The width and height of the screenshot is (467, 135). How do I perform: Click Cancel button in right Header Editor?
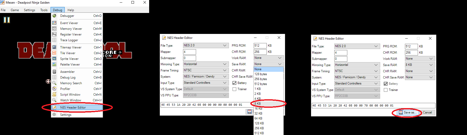(x=427, y=112)
